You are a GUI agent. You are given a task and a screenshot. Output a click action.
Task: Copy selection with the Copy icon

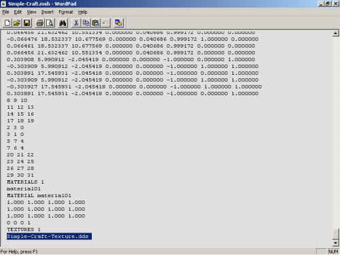86,23
